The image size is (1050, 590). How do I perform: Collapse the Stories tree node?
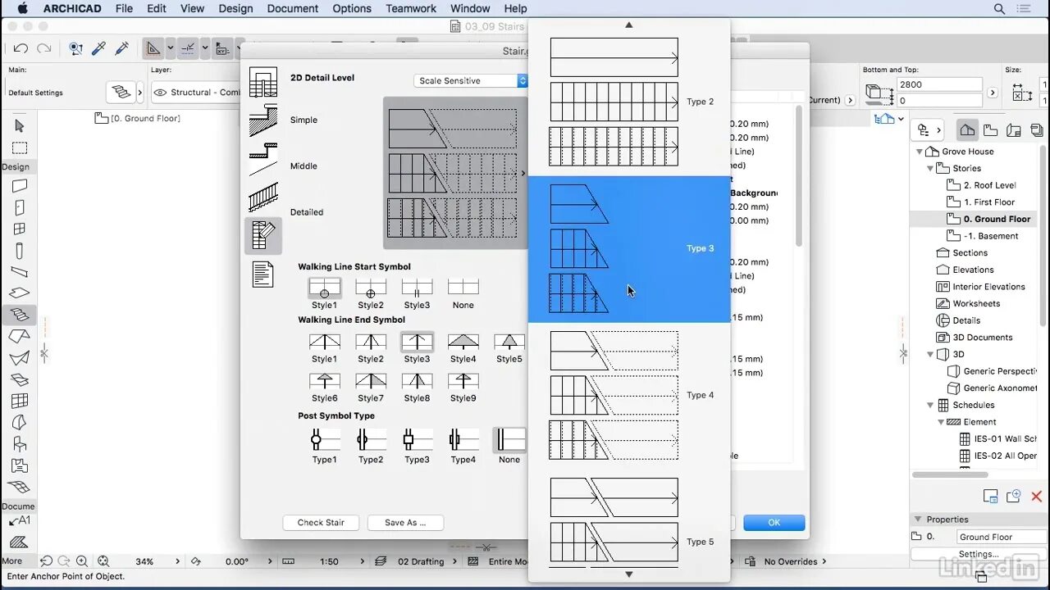tap(930, 168)
